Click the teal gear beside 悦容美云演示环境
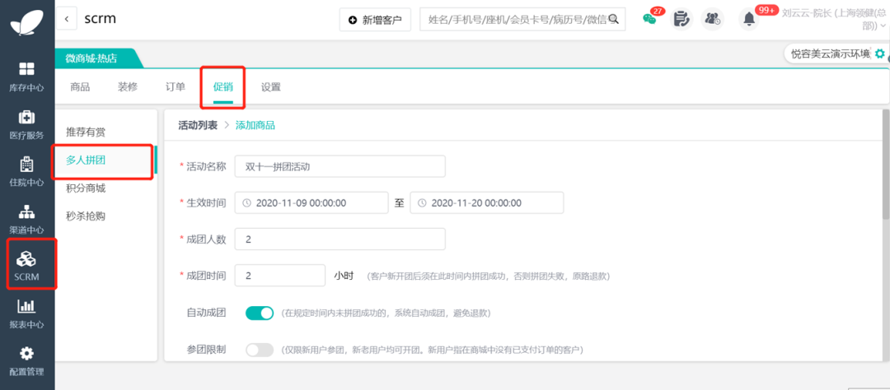The image size is (890, 390). 880,53
